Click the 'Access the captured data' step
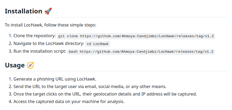This screenshot has height=110, width=232. pos(69,101)
